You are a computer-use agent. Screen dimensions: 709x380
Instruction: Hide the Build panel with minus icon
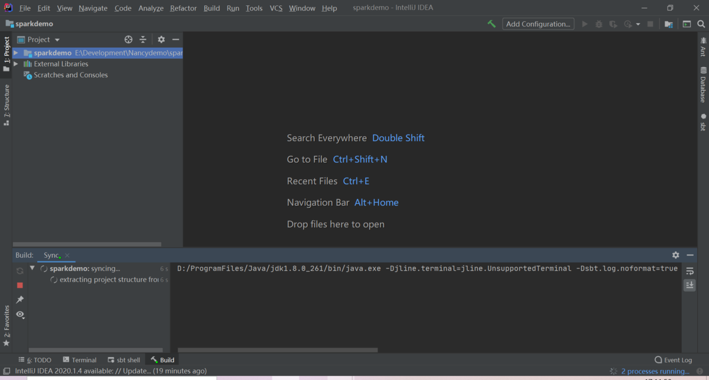[x=690, y=255]
